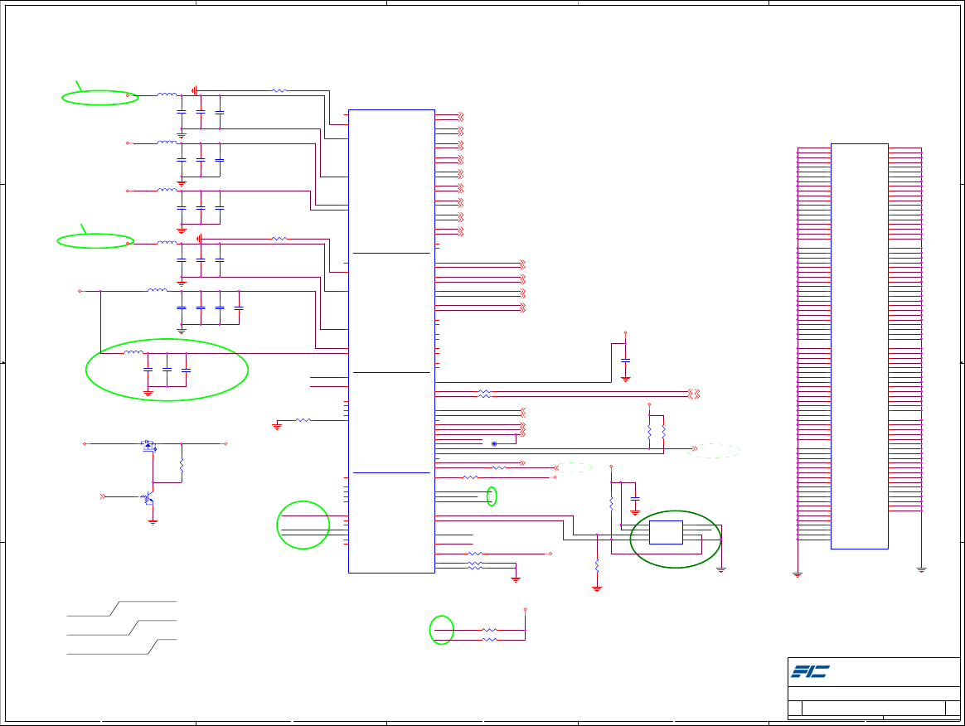
Task: Click the FIC logo in the title block
Action: (810, 671)
